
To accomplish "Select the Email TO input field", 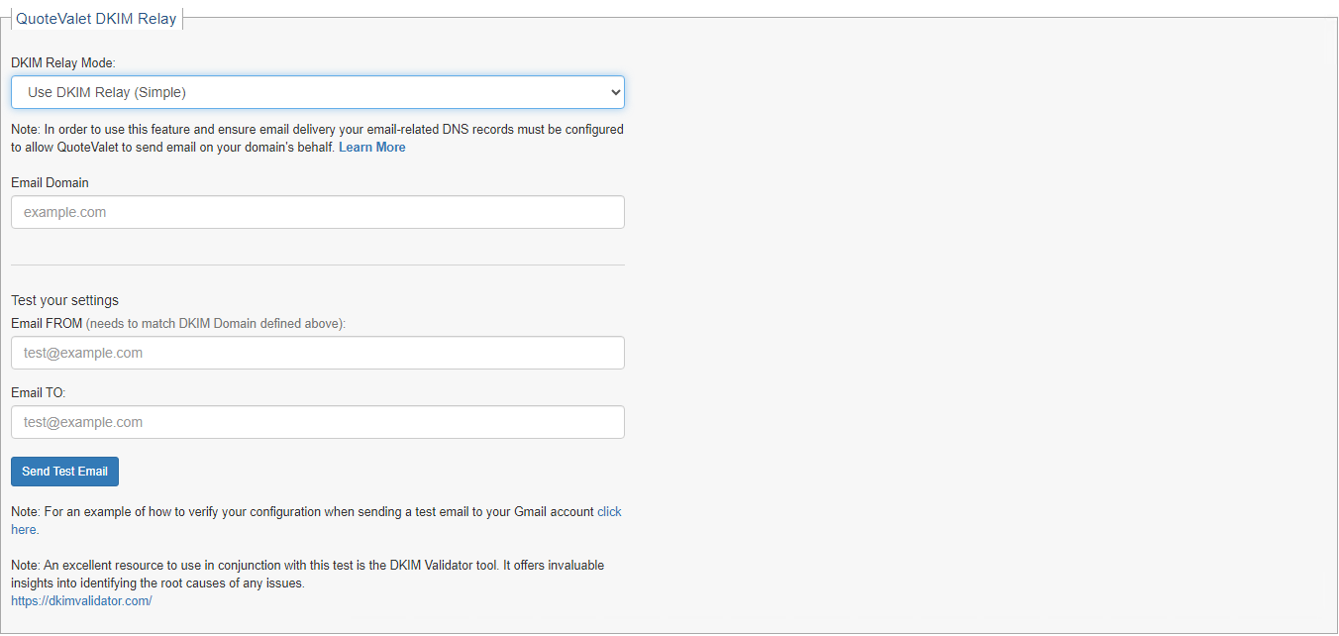I will pyautogui.click(x=317, y=422).
